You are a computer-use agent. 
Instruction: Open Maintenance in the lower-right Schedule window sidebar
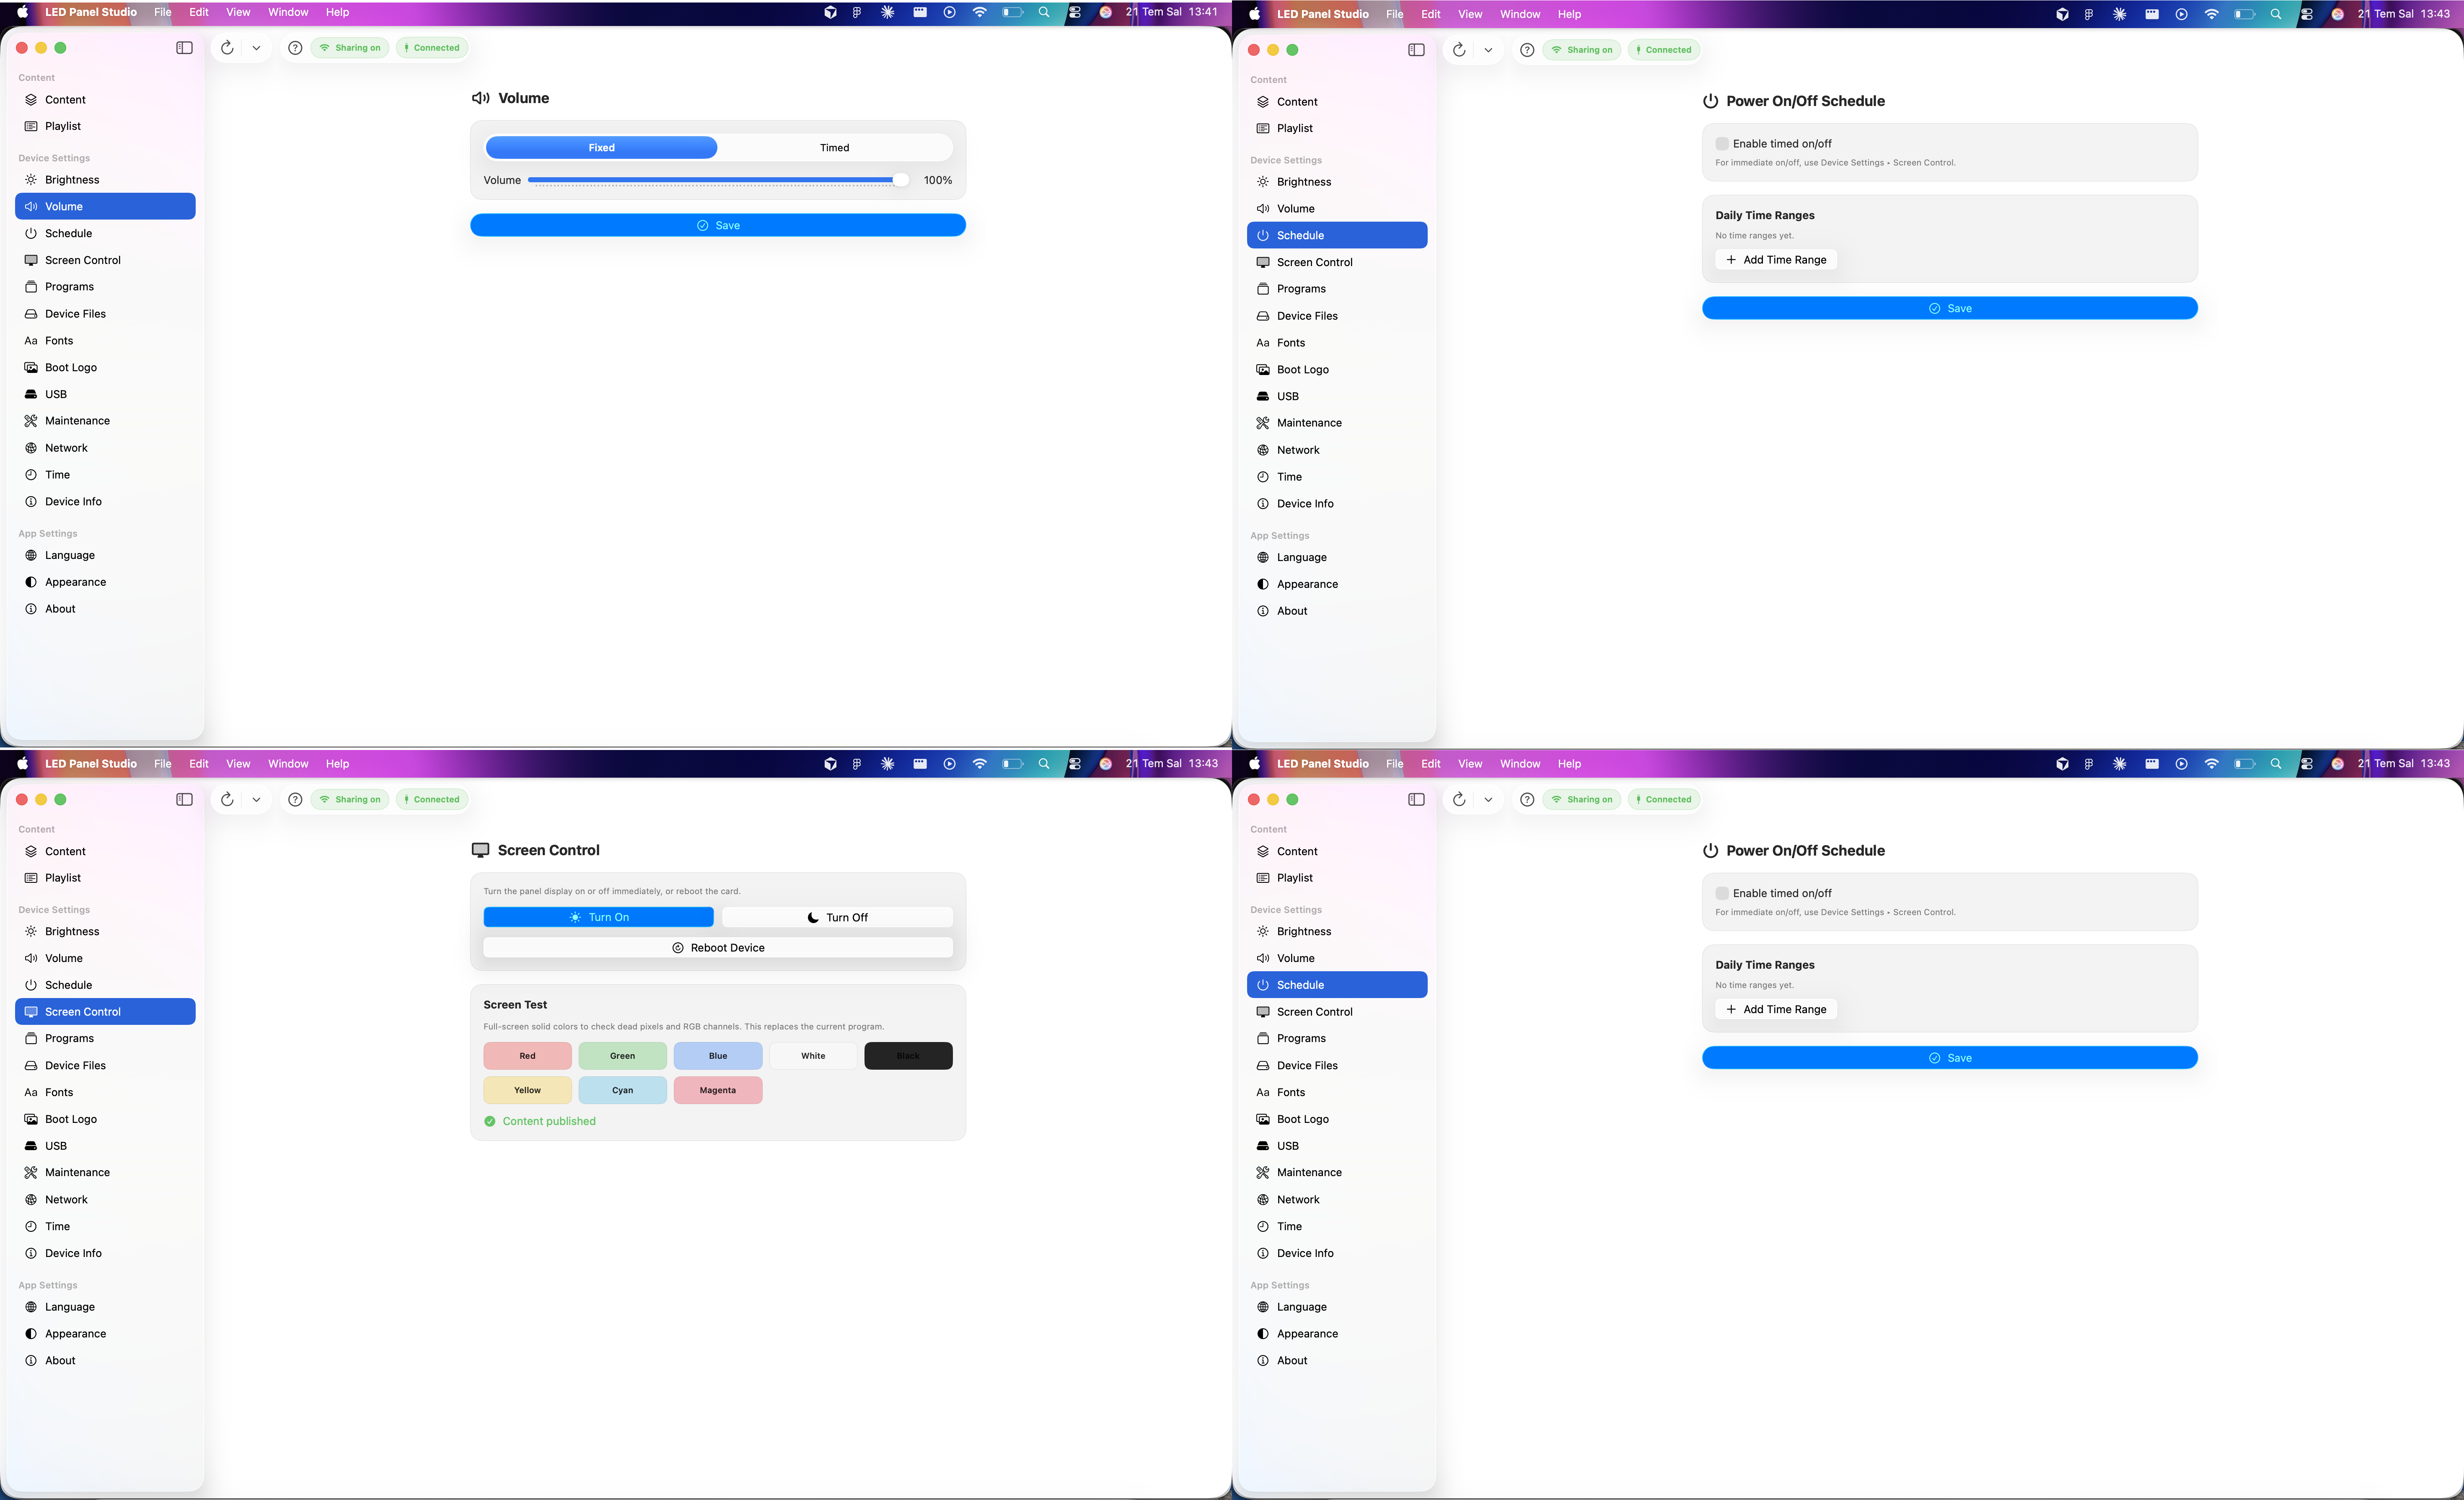[1337, 1172]
